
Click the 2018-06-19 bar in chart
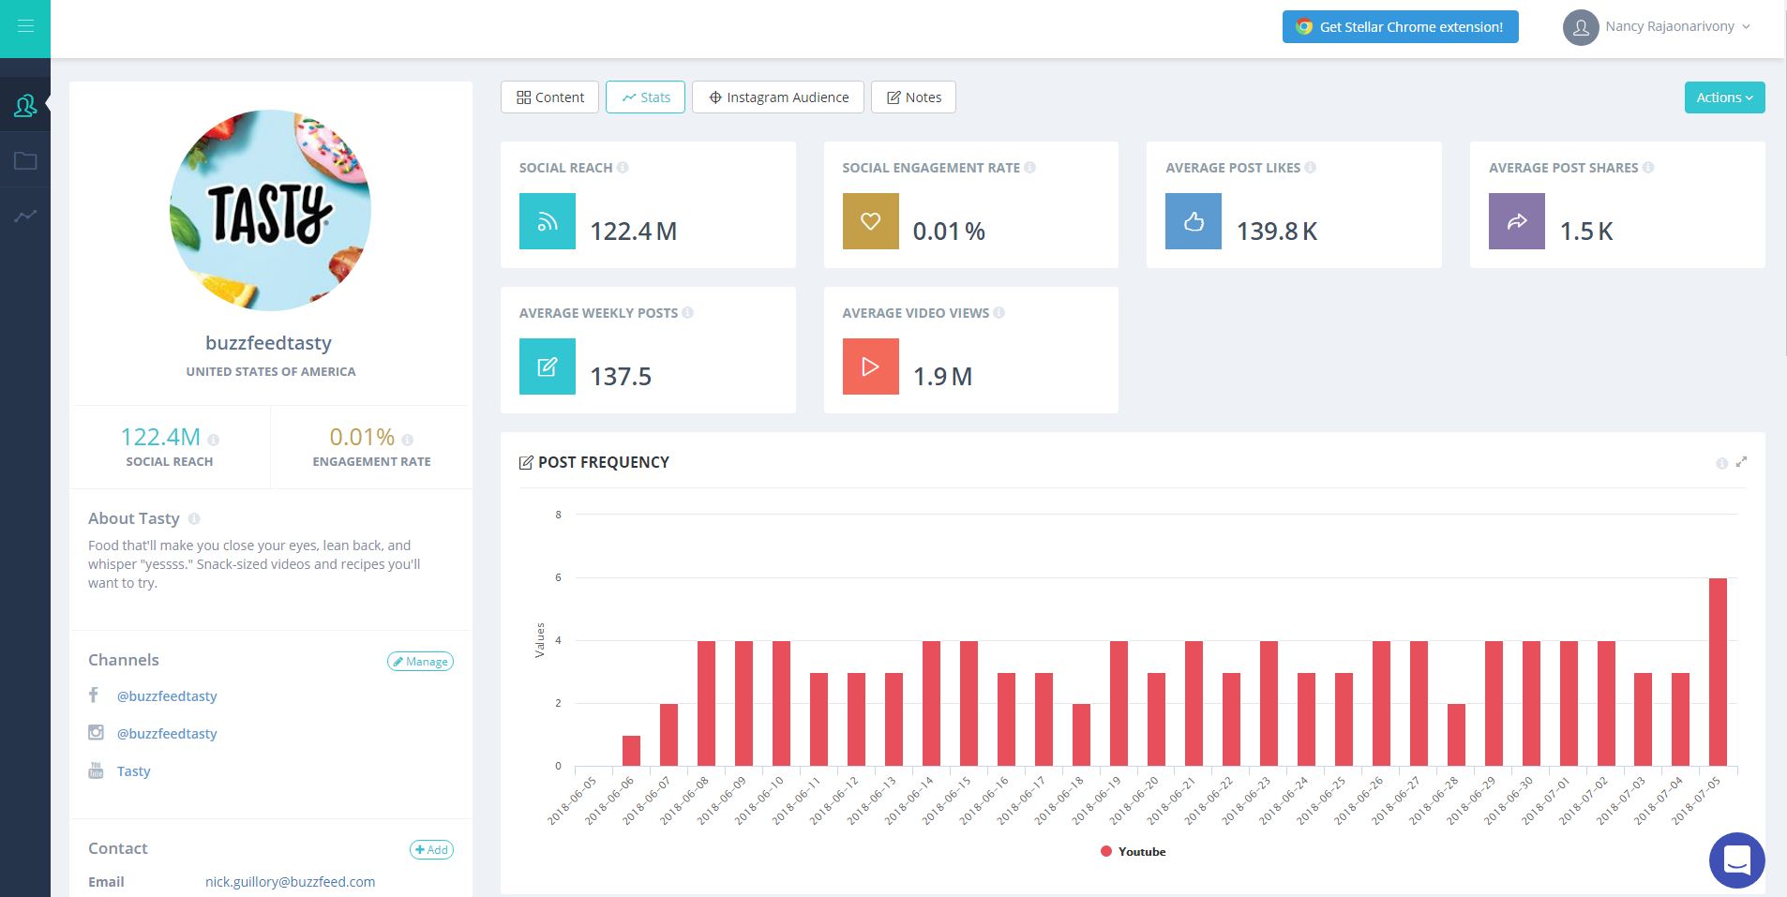coord(1119,704)
